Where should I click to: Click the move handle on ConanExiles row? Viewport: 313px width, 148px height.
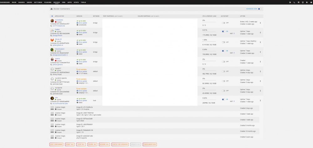pos(260,23)
